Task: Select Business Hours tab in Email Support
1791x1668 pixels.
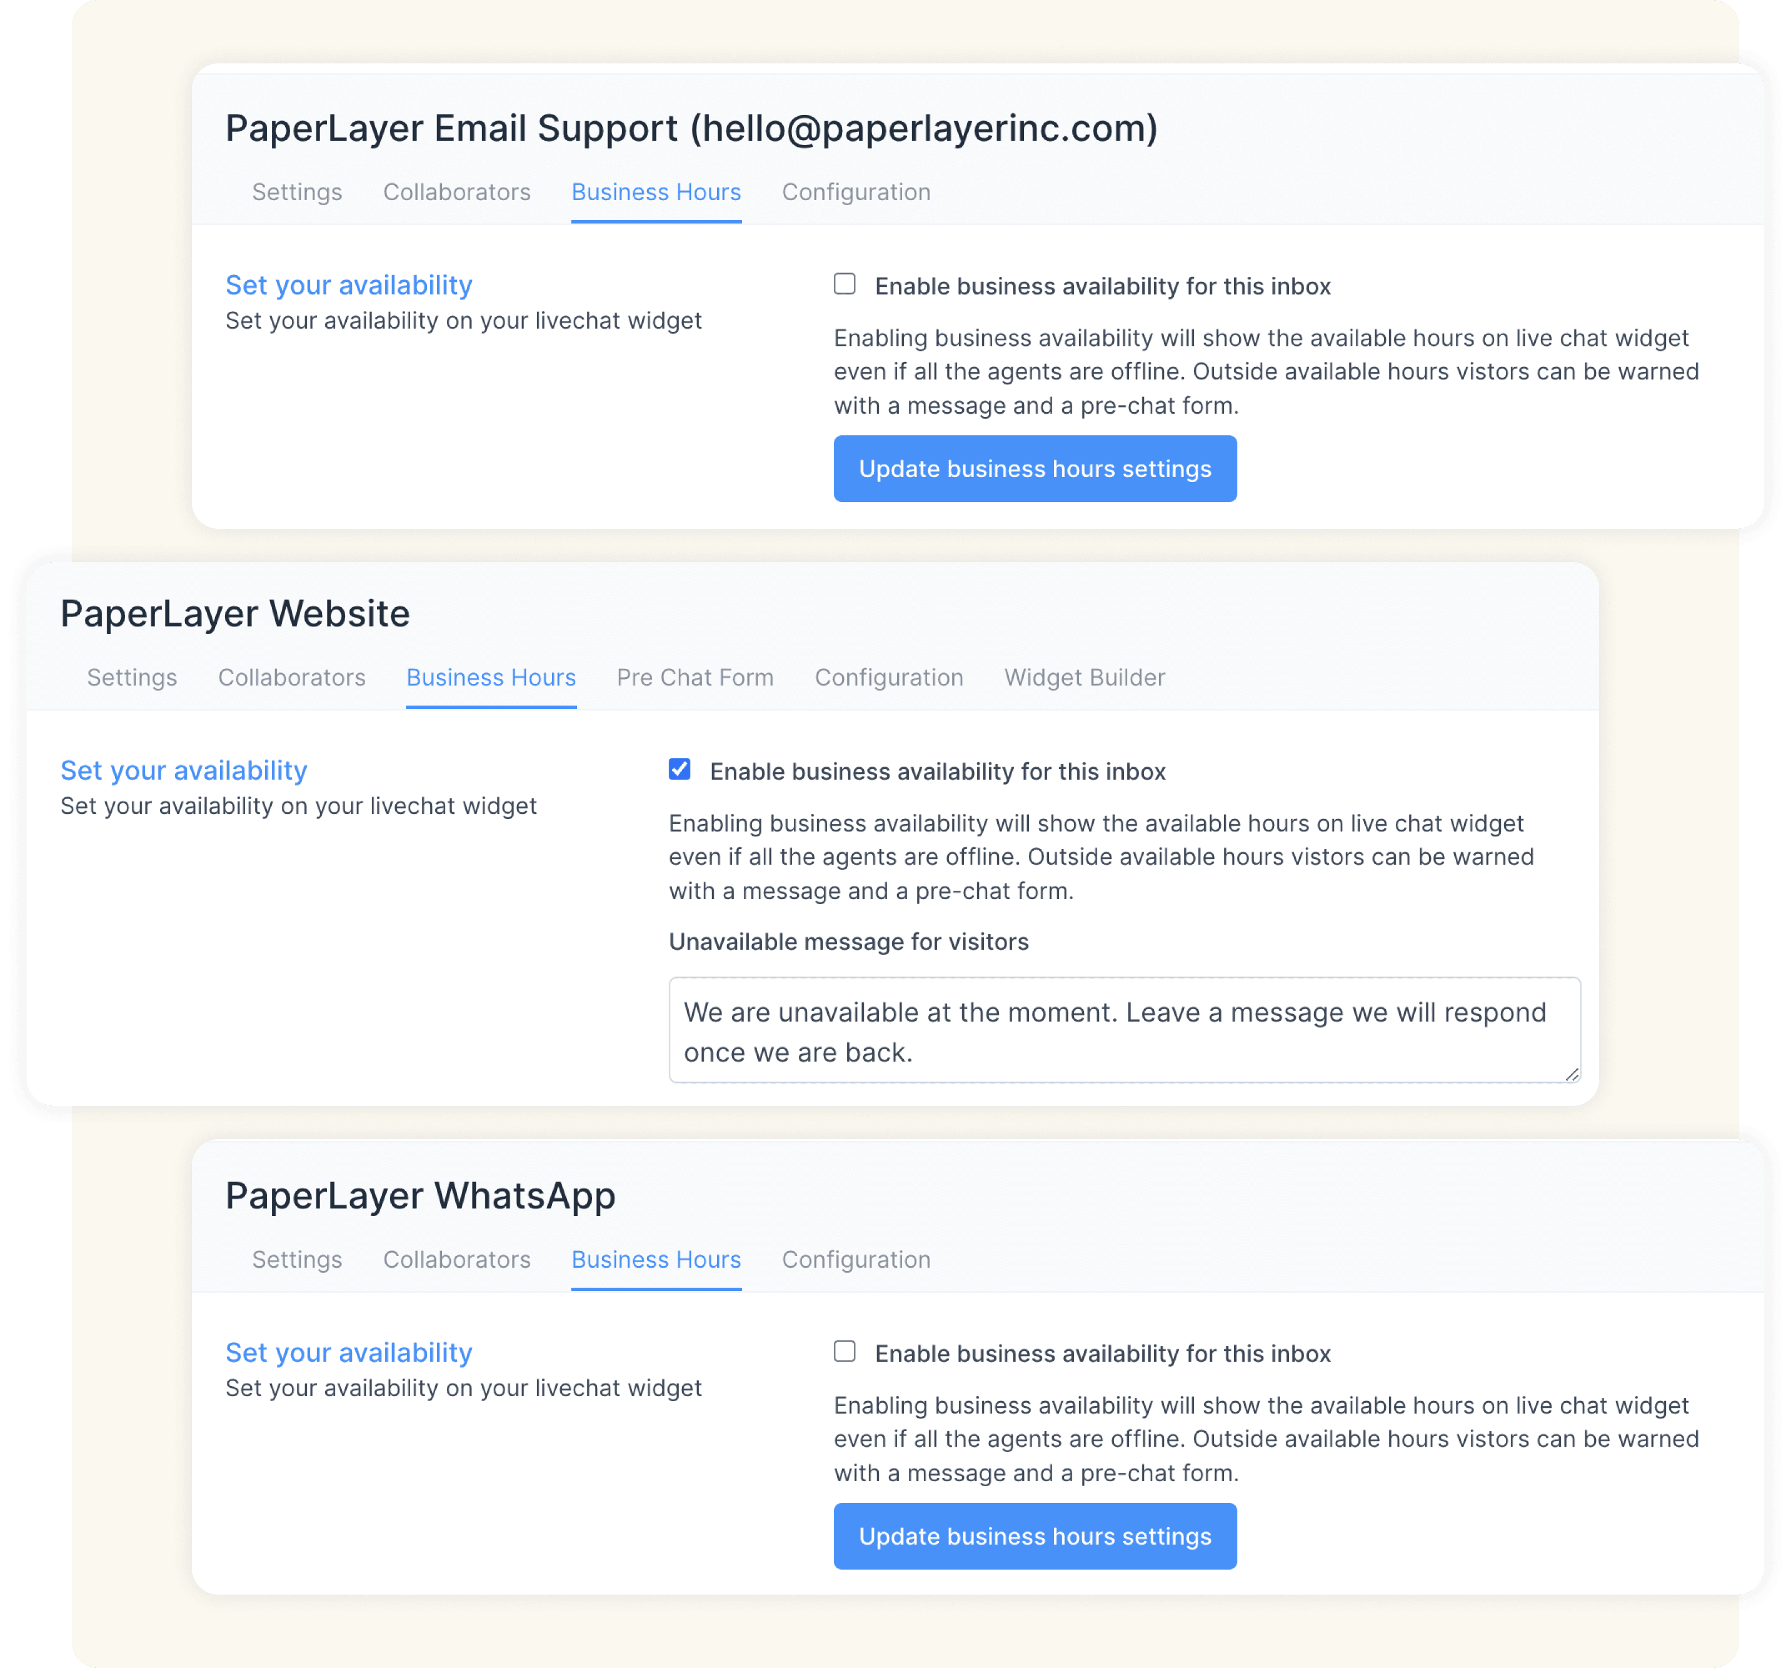Action: coord(656,192)
